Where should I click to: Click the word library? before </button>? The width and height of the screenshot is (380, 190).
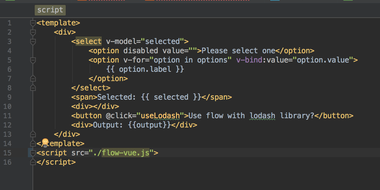point(297,116)
